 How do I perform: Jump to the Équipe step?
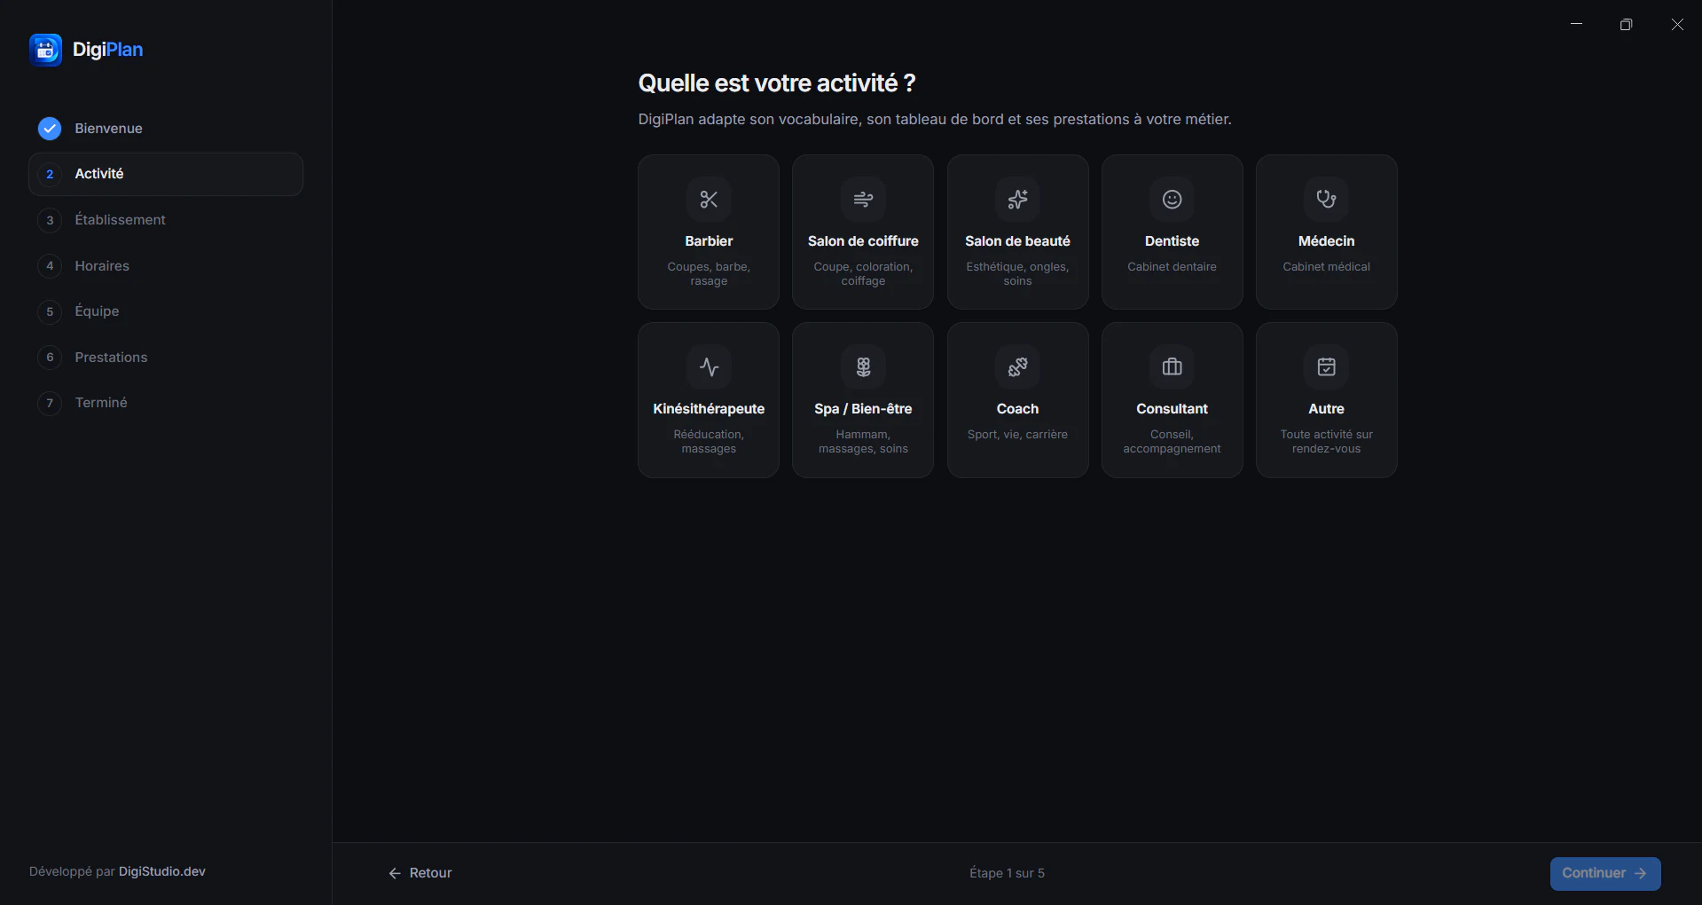[166, 311]
